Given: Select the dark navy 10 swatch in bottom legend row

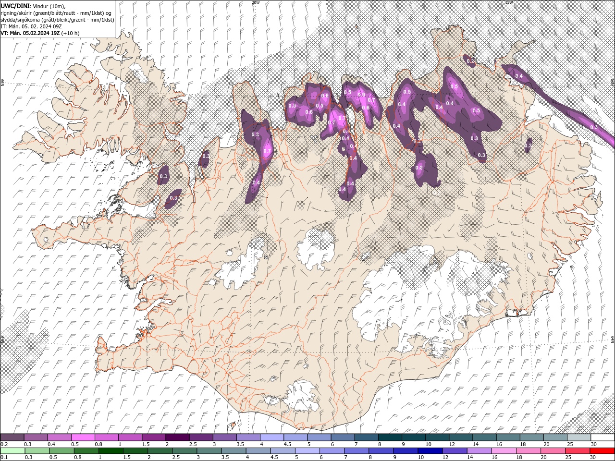Looking at the screenshot, I should click(430, 451).
